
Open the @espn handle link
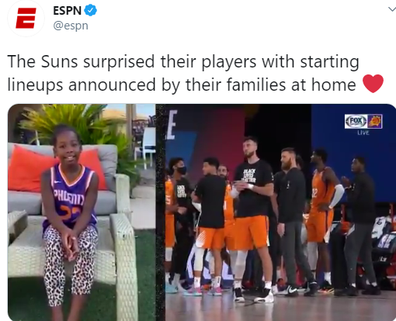coord(71,26)
